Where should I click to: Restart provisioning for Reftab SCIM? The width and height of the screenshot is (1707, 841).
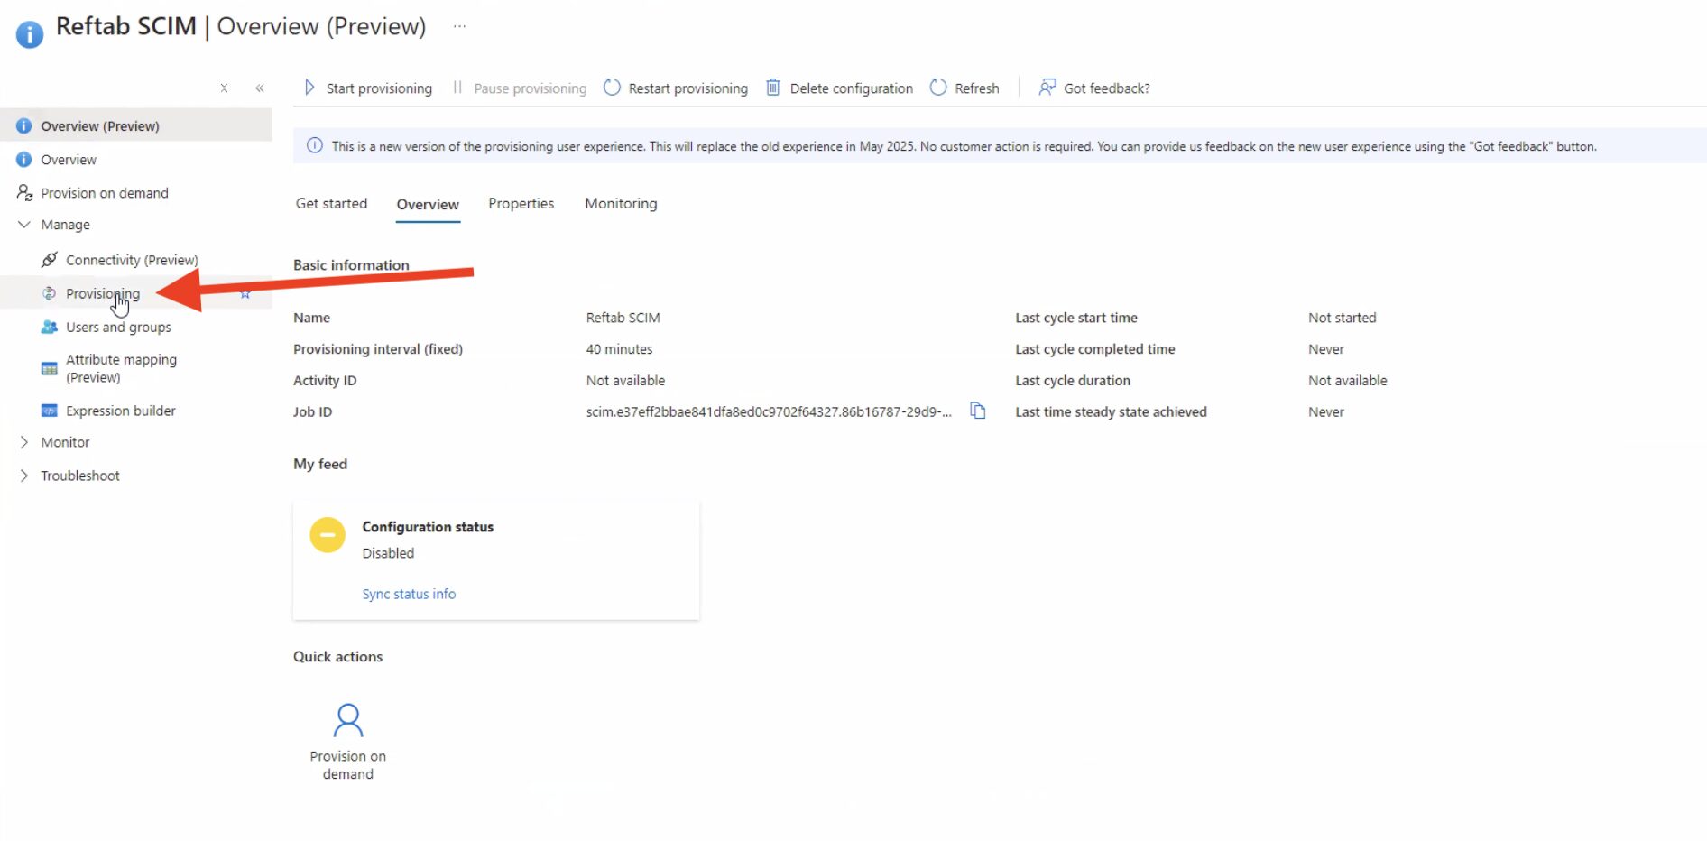point(675,88)
